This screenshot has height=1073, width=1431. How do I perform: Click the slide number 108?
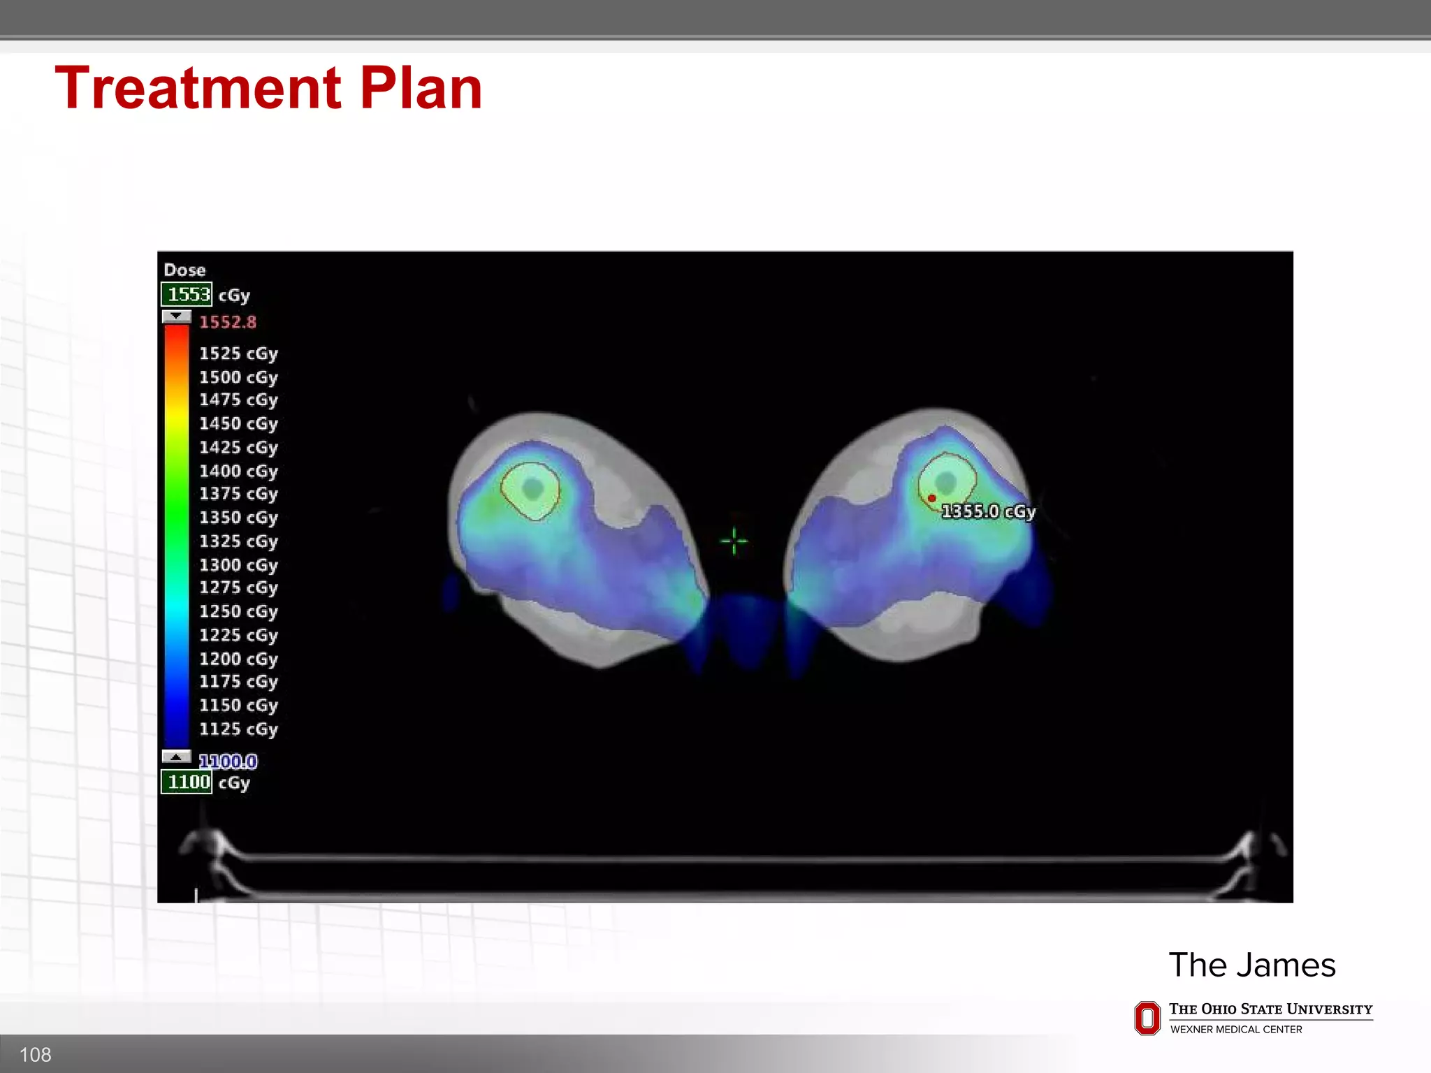[x=35, y=1055]
